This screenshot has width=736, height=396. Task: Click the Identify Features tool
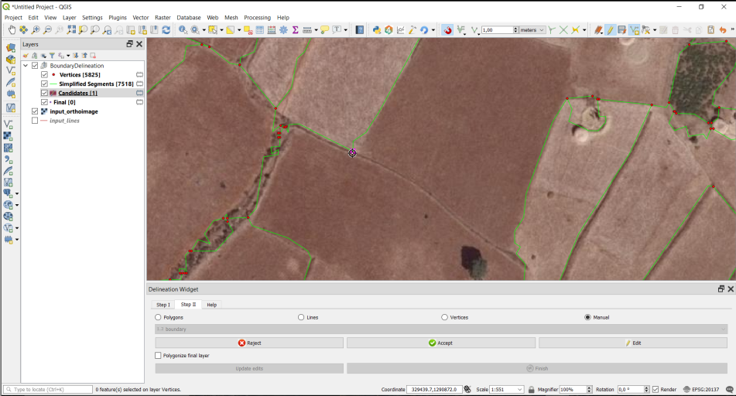183,30
